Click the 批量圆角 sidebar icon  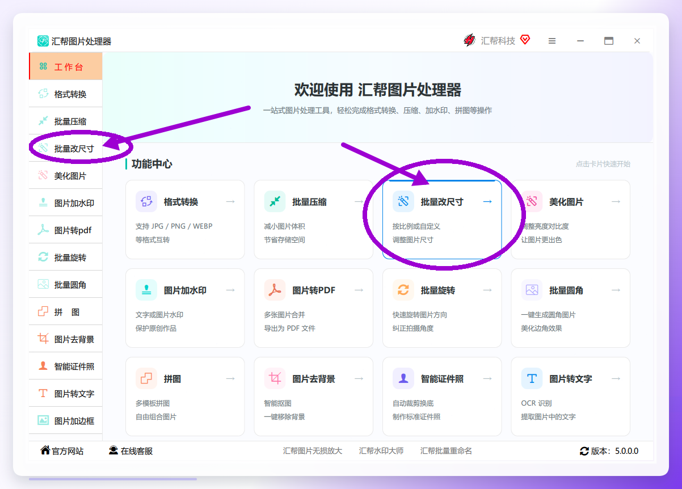pyautogui.click(x=43, y=285)
